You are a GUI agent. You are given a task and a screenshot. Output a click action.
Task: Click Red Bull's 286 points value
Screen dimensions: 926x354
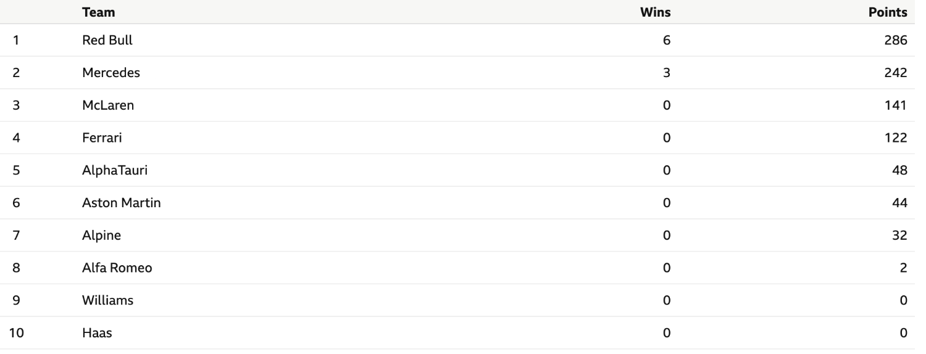pyautogui.click(x=895, y=41)
